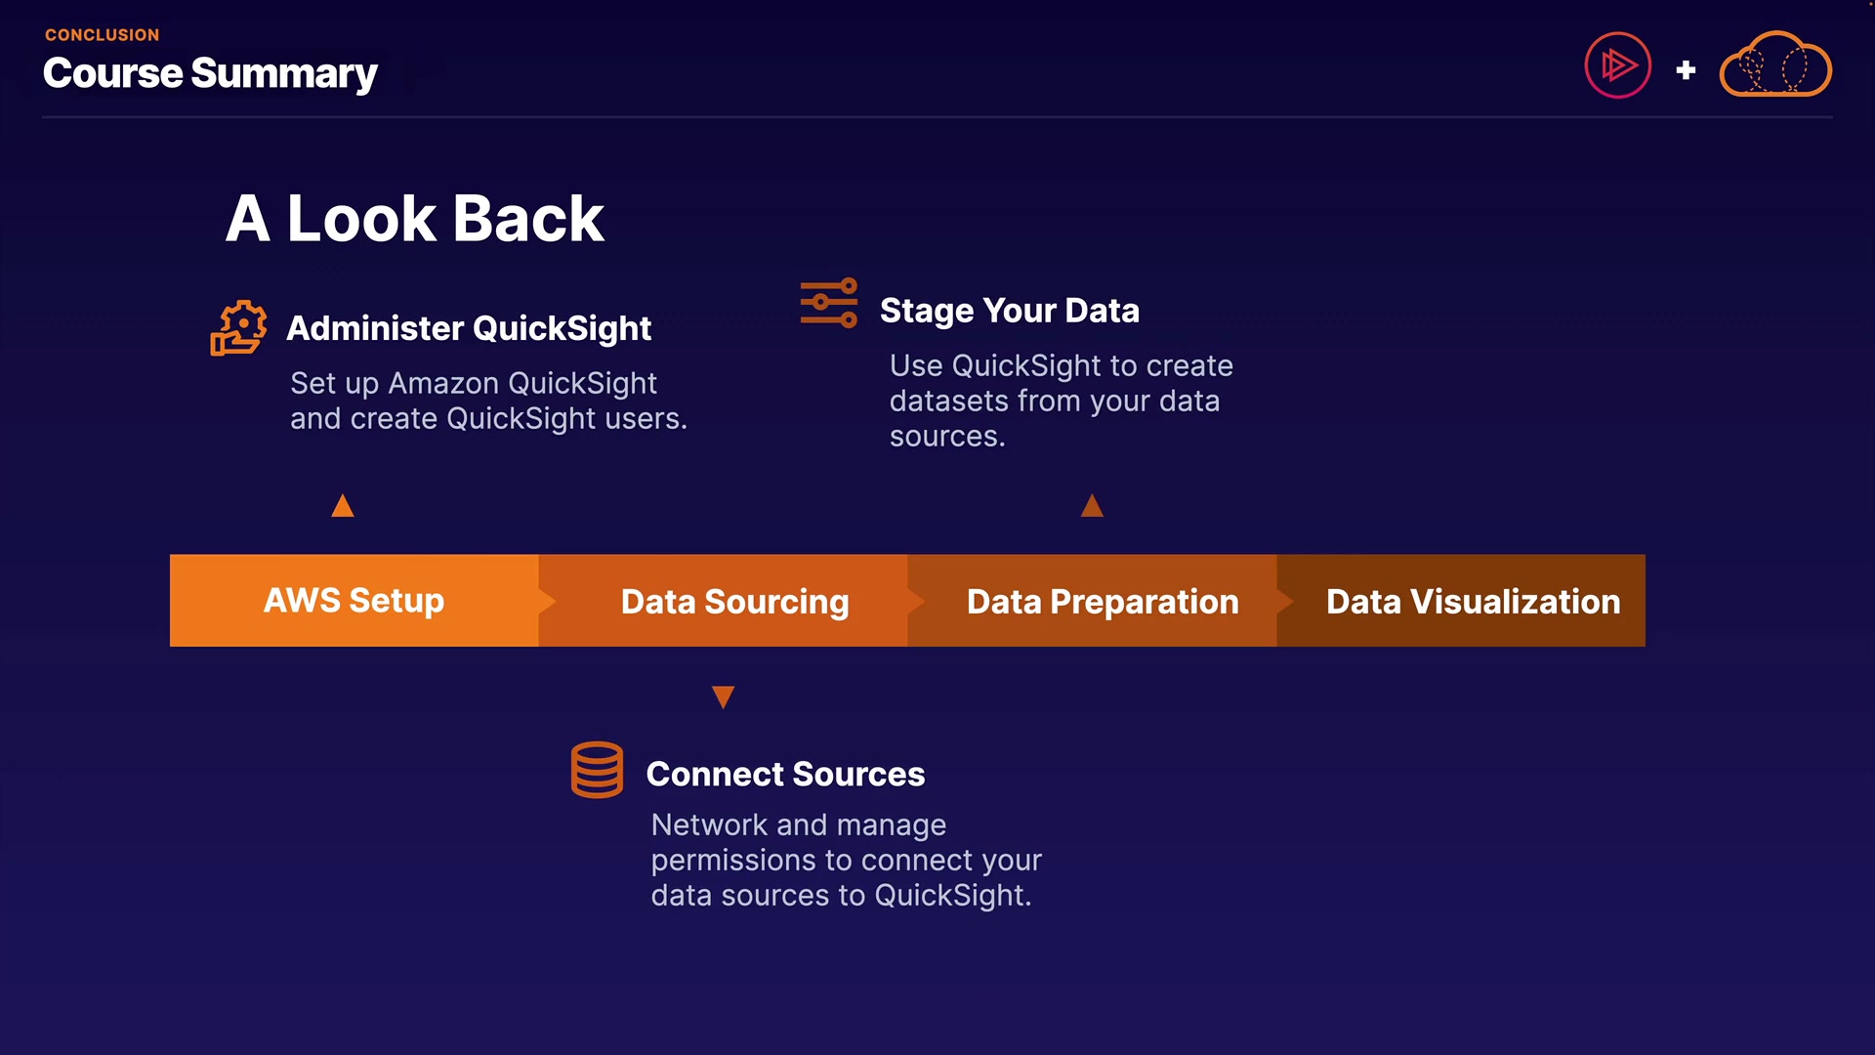The width and height of the screenshot is (1875, 1055).
Task: Click the up arrow above AWS Setup
Action: pos(343,506)
